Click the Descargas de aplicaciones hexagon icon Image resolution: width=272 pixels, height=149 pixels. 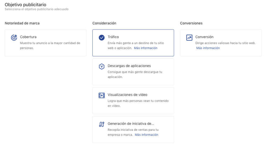pyautogui.click(x=102, y=66)
